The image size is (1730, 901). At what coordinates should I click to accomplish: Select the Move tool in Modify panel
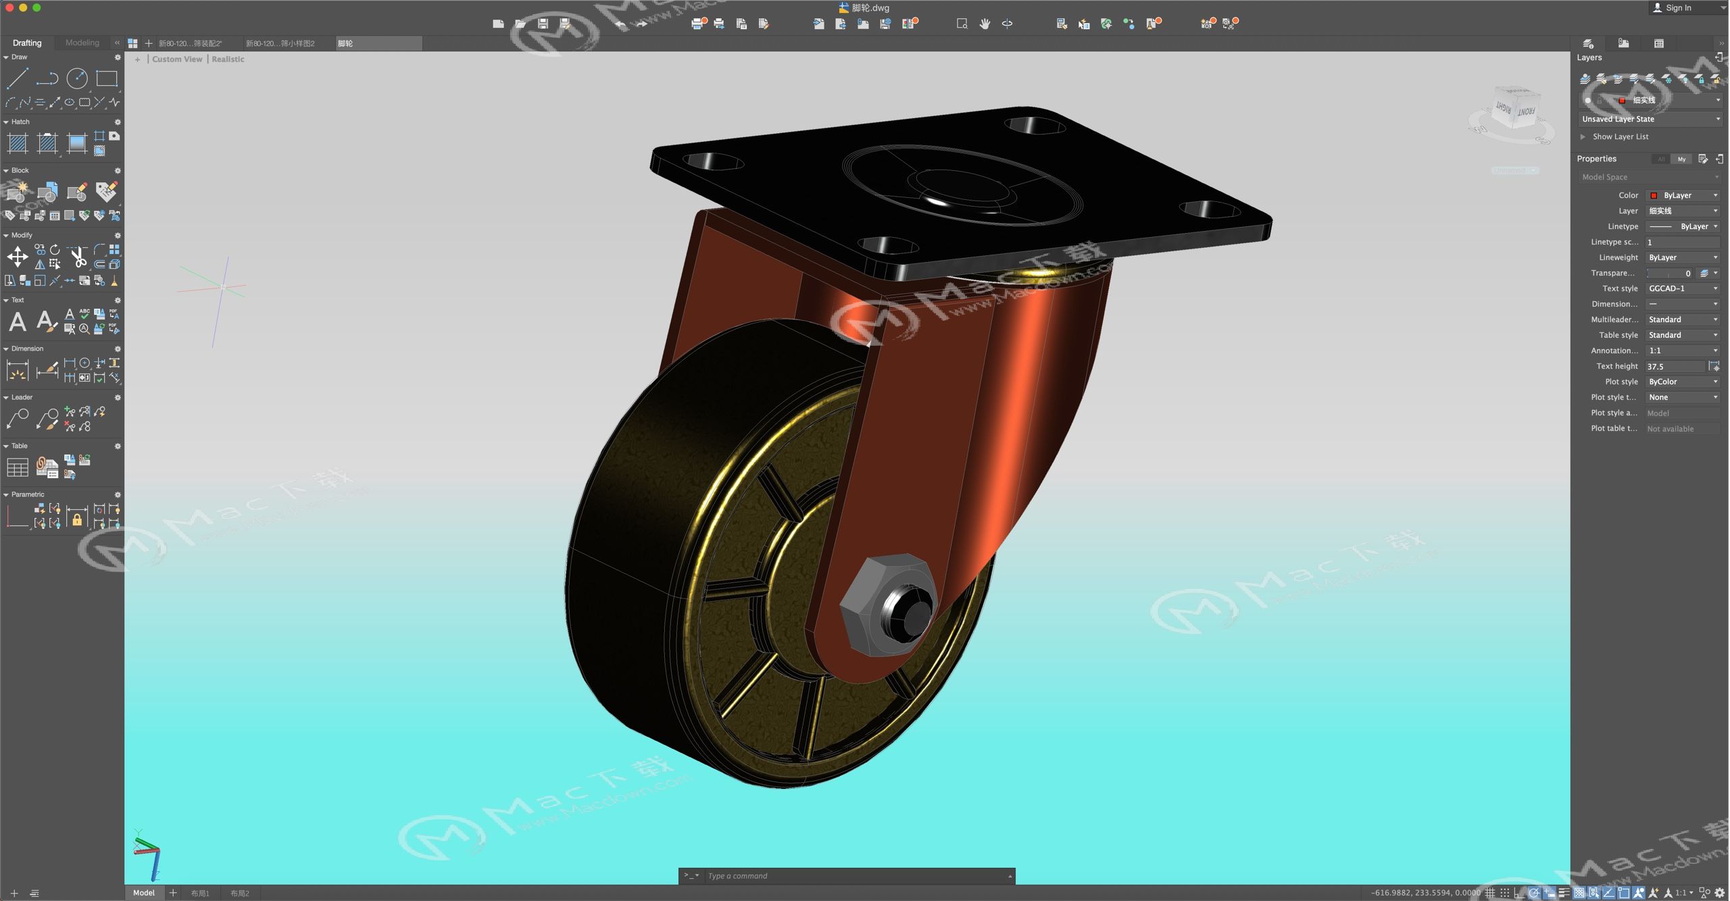pyautogui.click(x=17, y=257)
